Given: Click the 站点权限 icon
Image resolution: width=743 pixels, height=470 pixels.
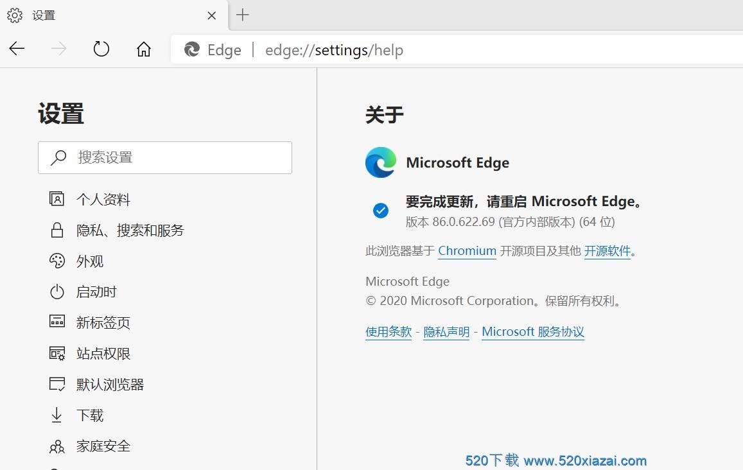Looking at the screenshot, I should click(57, 353).
